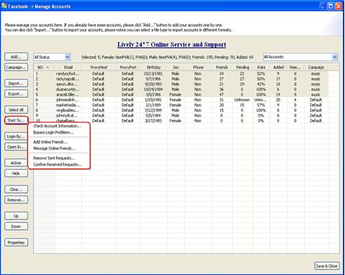Minimize the Manage Accounts window
This screenshot has width=345, height=275.
click(x=322, y=6)
